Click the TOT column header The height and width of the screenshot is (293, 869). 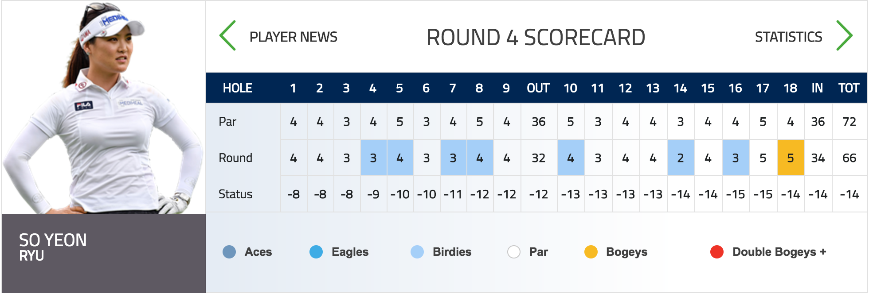click(849, 88)
